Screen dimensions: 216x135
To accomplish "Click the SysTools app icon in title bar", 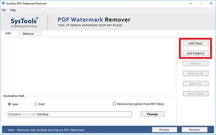I will (x=3, y=3).
